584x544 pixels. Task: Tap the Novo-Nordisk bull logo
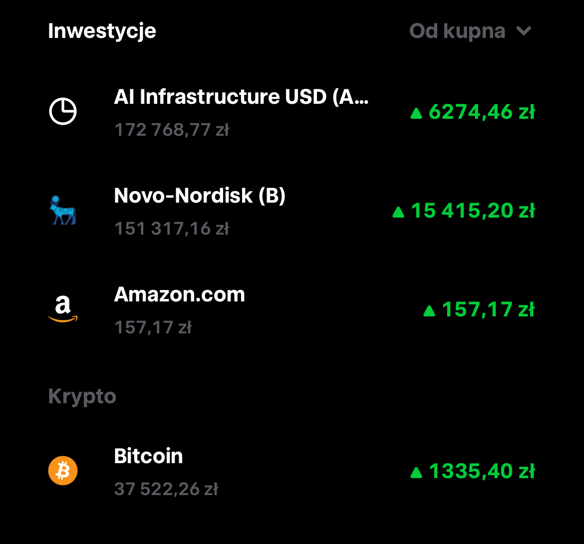[63, 210]
